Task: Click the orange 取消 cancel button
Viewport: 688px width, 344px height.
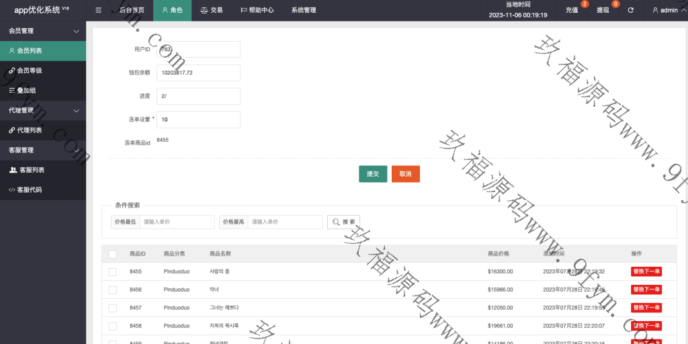Action: pyautogui.click(x=406, y=173)
